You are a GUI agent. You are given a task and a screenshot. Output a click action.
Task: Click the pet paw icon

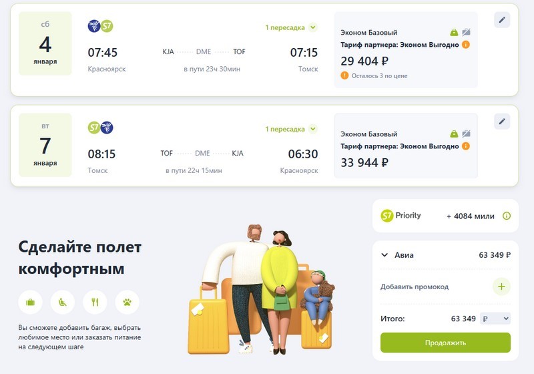(127, 302)
